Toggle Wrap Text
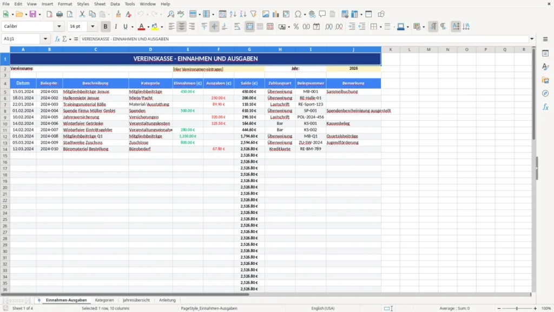This screenshot has width=554, height=312. point(238,27)
